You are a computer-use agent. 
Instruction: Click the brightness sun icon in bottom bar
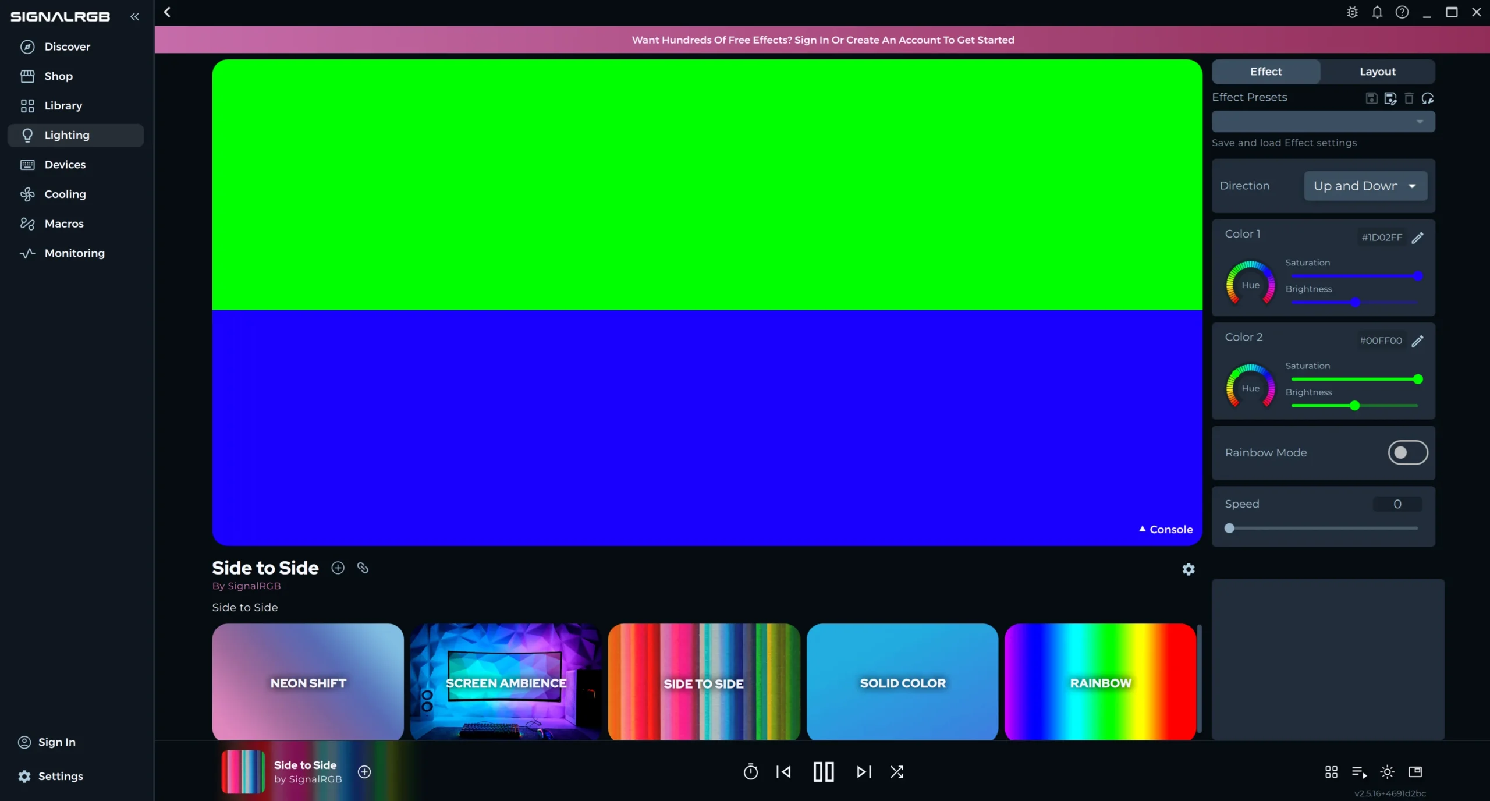1387,772
